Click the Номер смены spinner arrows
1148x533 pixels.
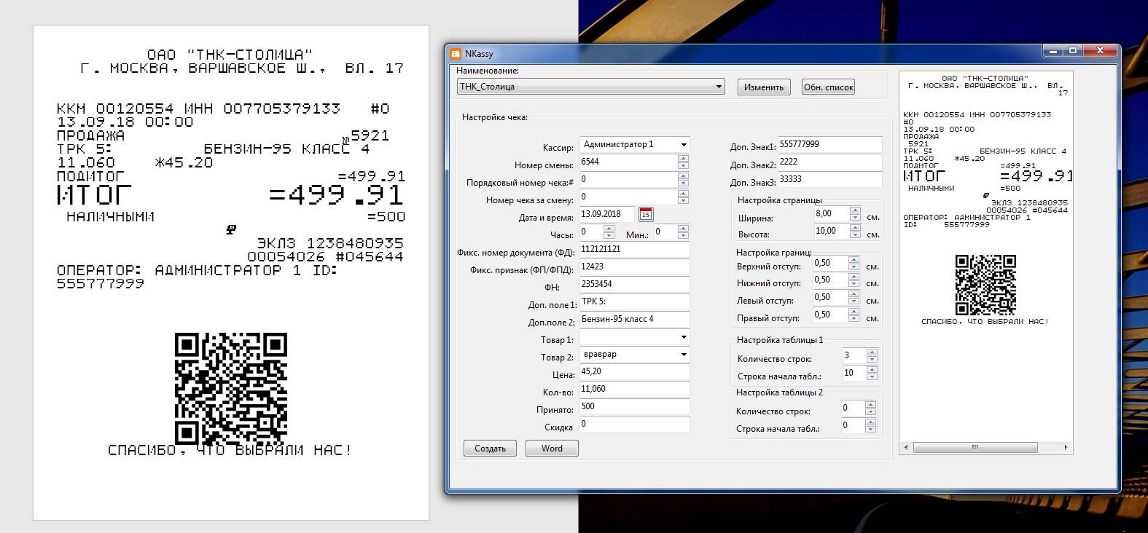click(x=683, y=162)
